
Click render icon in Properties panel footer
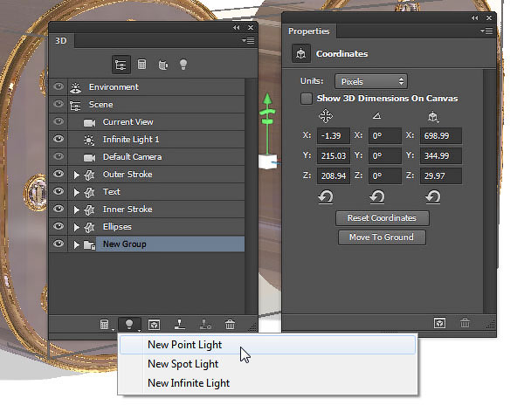pos(439,322)
